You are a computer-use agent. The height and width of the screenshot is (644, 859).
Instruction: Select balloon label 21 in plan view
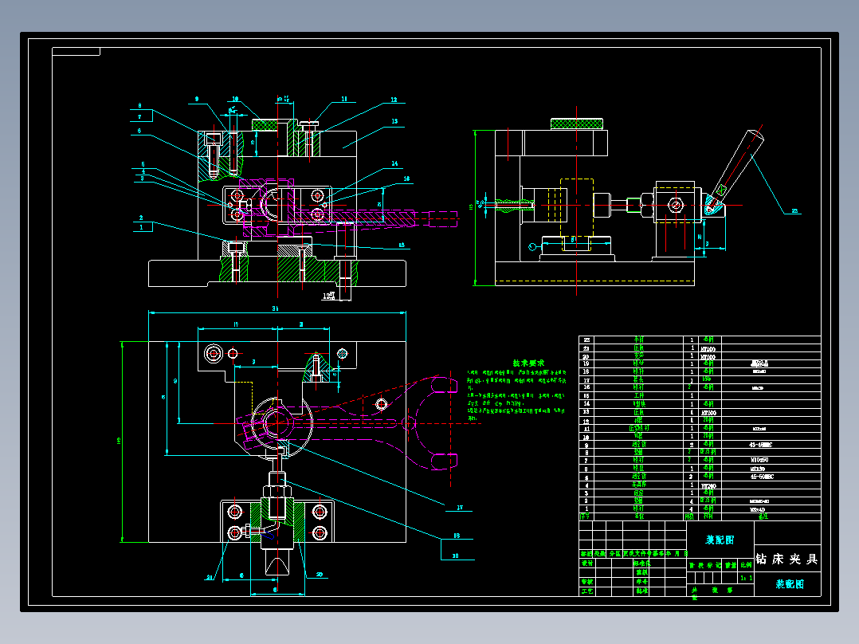point(210,577)
